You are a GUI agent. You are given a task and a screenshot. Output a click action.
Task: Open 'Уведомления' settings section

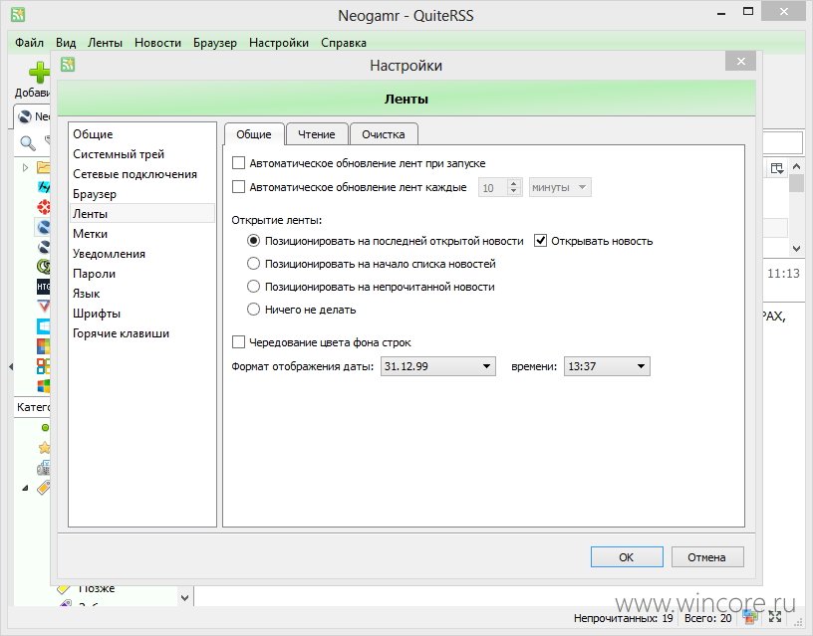click(x=142, y=253)
